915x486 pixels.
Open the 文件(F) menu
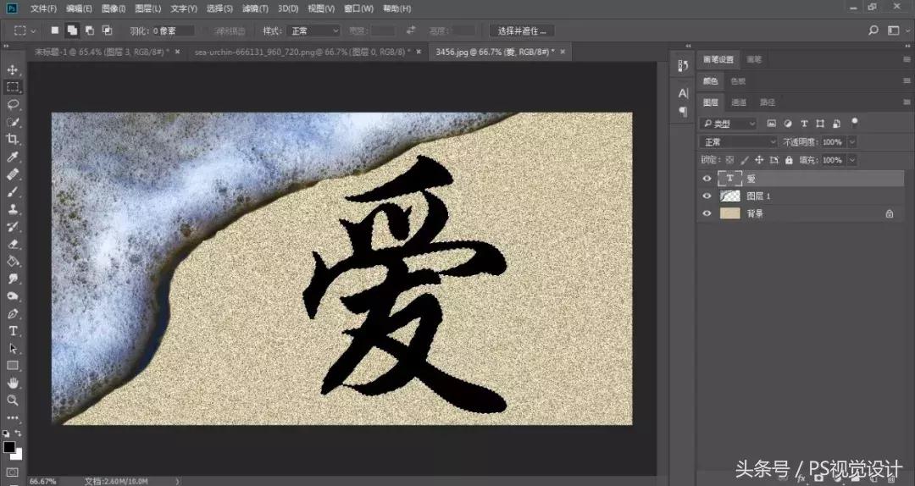43,8
